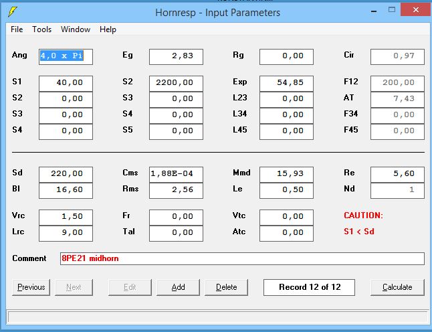Screen dimensions: 432x332
Task: Click the Tal input field
Action: [x=176, y=234]
